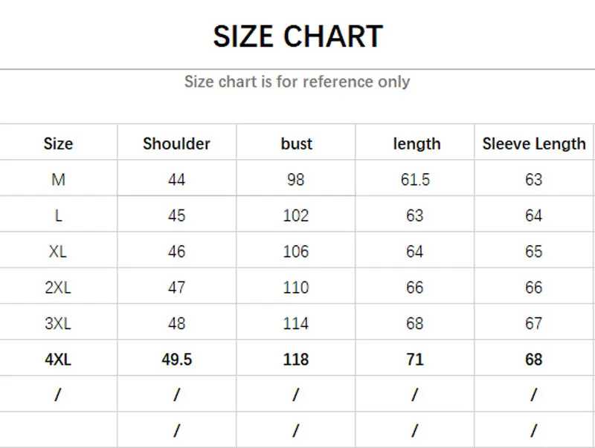Select the 71 length value

pyautogui.click(x=415, y=360)
